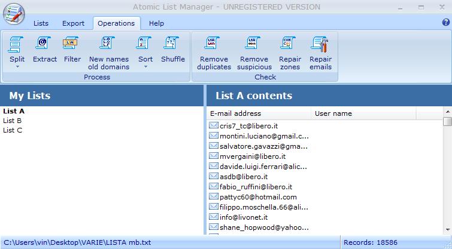Click the Filter list icon
The image size is (452, 249).
point(71,44)
